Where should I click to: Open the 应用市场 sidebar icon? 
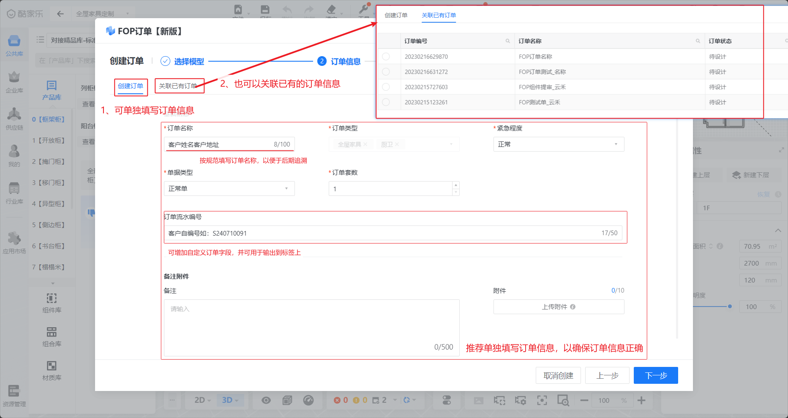tap(14, 242)
